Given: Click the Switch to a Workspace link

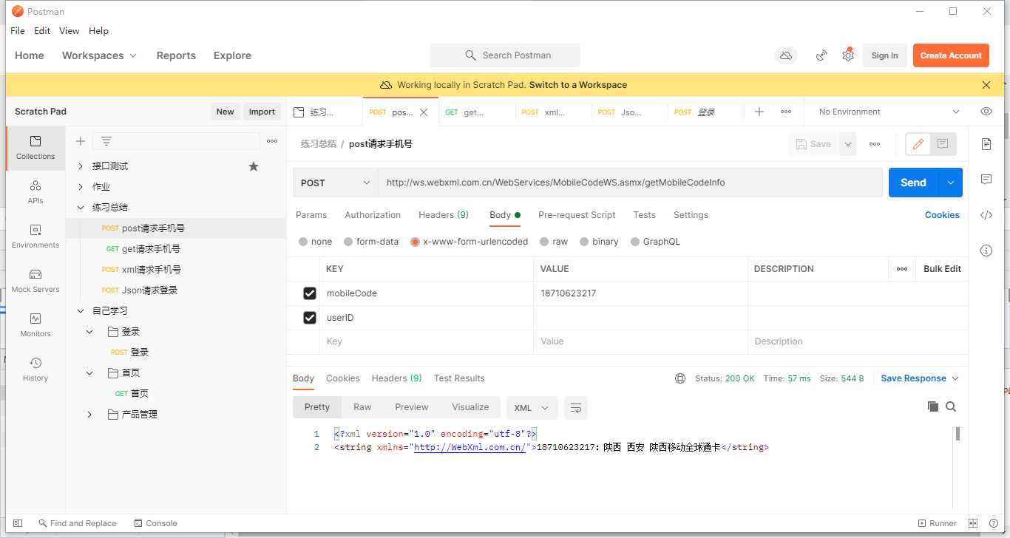Looking at the screenshot, I should pos(578,85).
